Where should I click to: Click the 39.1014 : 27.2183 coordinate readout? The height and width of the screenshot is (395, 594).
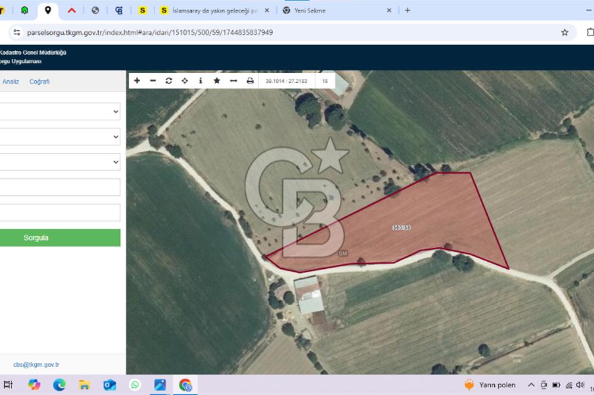[x=286, y=81]
